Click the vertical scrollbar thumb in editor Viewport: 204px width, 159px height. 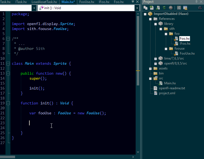point(138,51)
